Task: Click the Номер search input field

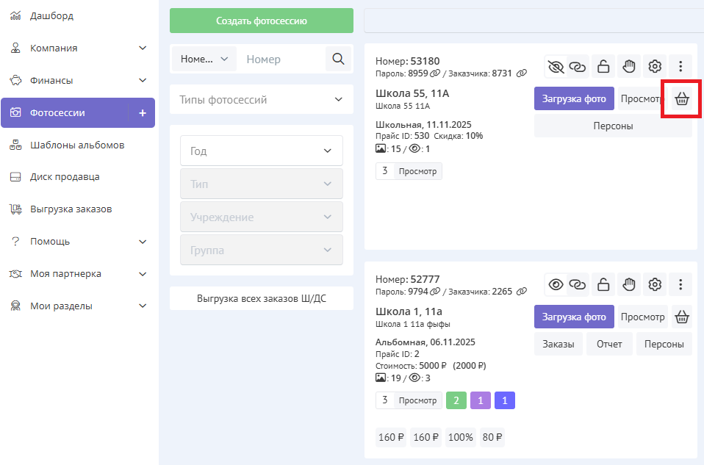Action: tap(281, 60)
